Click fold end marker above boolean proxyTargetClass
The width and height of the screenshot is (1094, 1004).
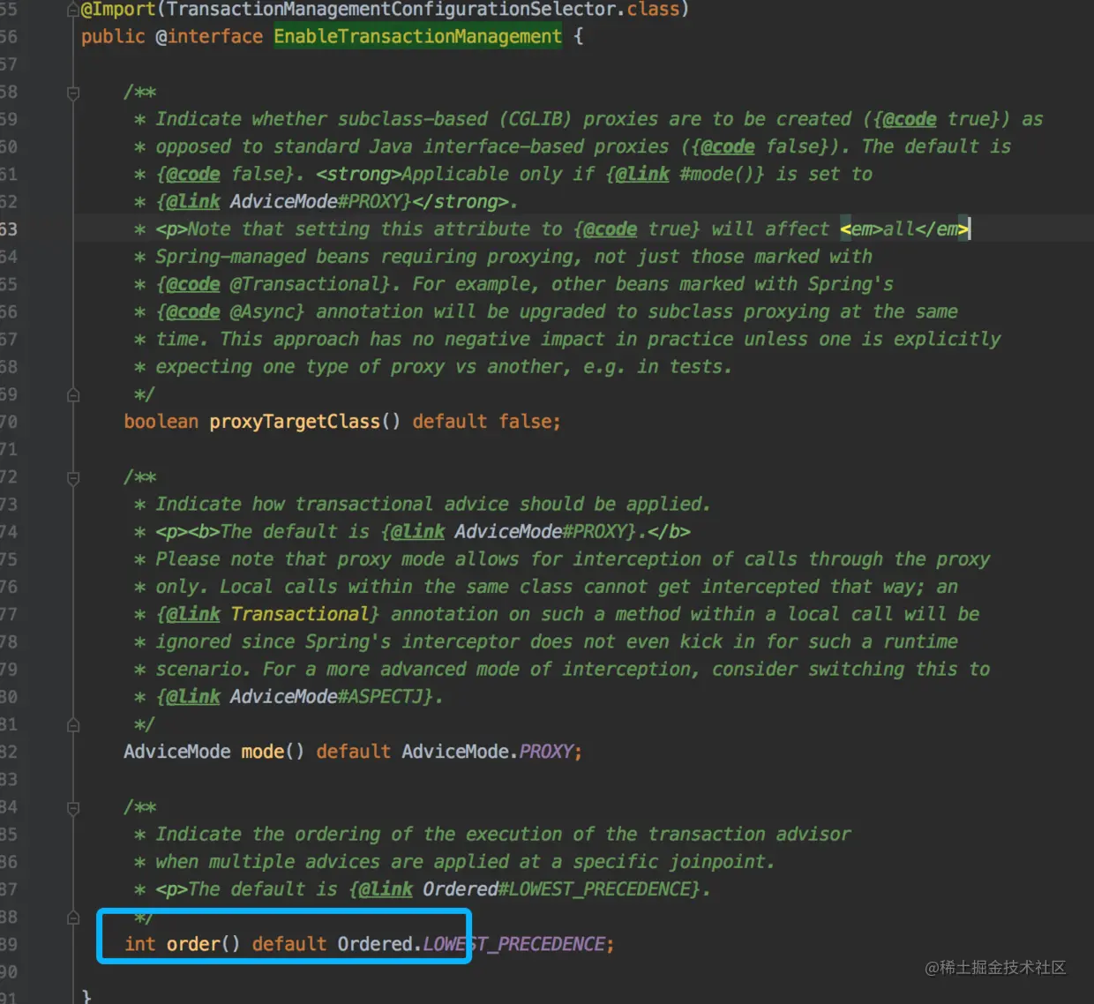click(73, 395)
